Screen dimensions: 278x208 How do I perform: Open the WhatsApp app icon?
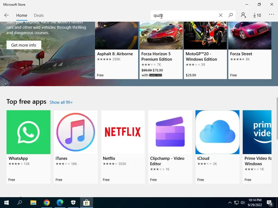[28, 132]
